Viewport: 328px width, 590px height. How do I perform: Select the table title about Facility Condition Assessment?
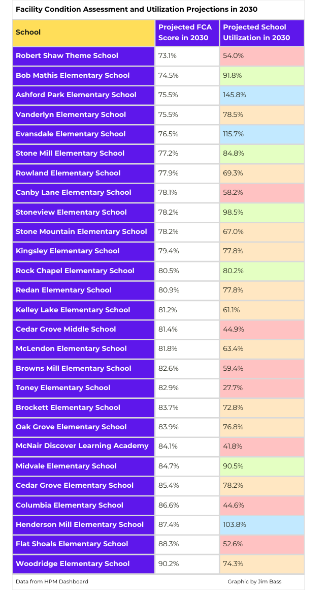[x=137, y=9]
